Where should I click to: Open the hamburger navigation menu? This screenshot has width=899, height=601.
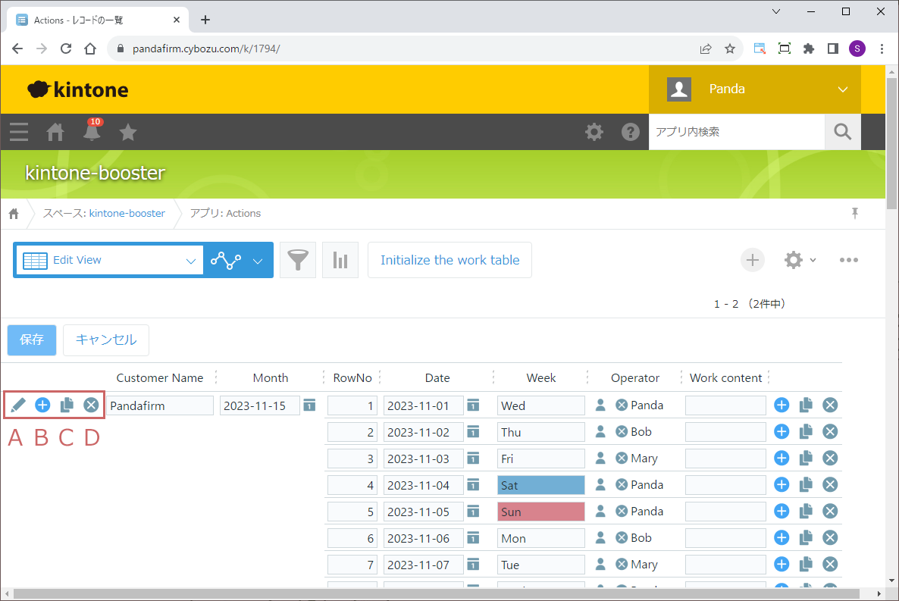[19, 133]
